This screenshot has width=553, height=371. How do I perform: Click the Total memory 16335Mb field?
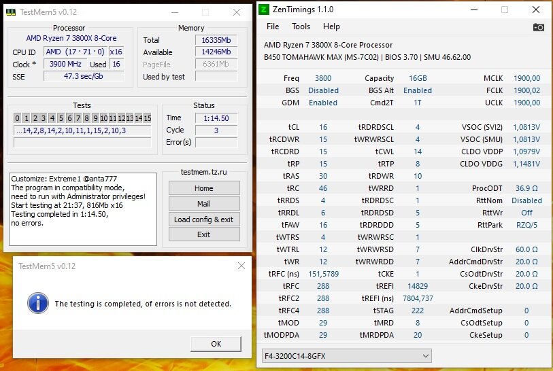[216, 40]
